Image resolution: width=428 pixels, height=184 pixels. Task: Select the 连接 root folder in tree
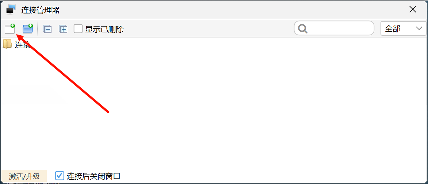[x=22, y=45]
